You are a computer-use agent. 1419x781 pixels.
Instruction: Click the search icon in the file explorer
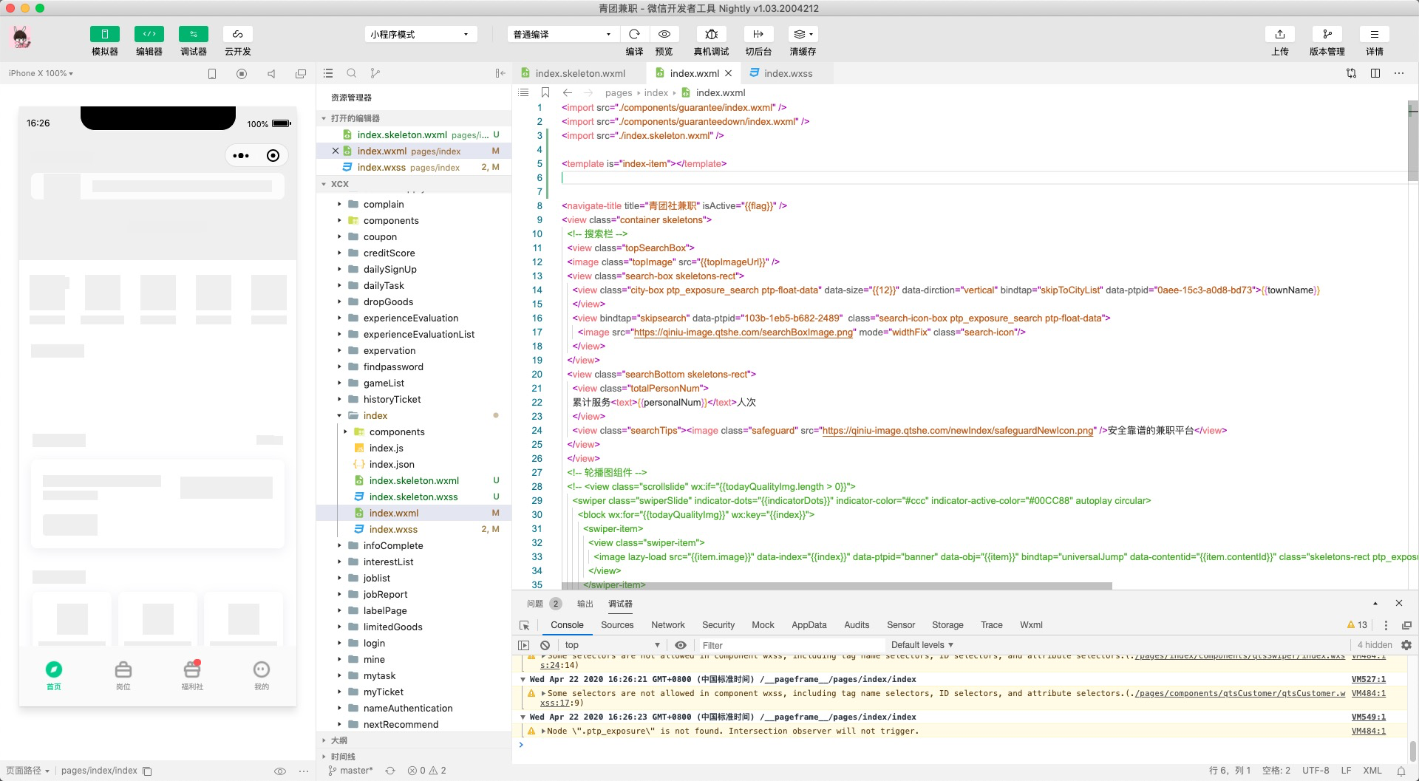coord(352,73)
